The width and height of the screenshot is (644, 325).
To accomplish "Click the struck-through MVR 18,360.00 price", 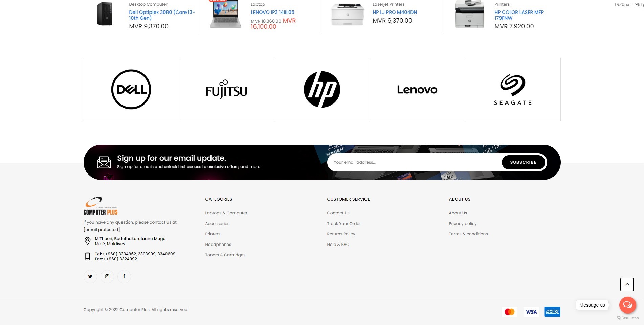I will click(266, 21).
